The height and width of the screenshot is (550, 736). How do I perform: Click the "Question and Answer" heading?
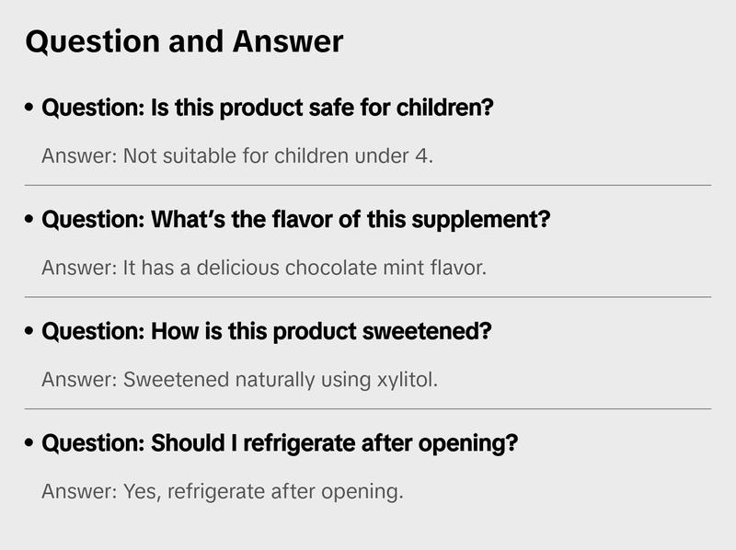(184, 41)
